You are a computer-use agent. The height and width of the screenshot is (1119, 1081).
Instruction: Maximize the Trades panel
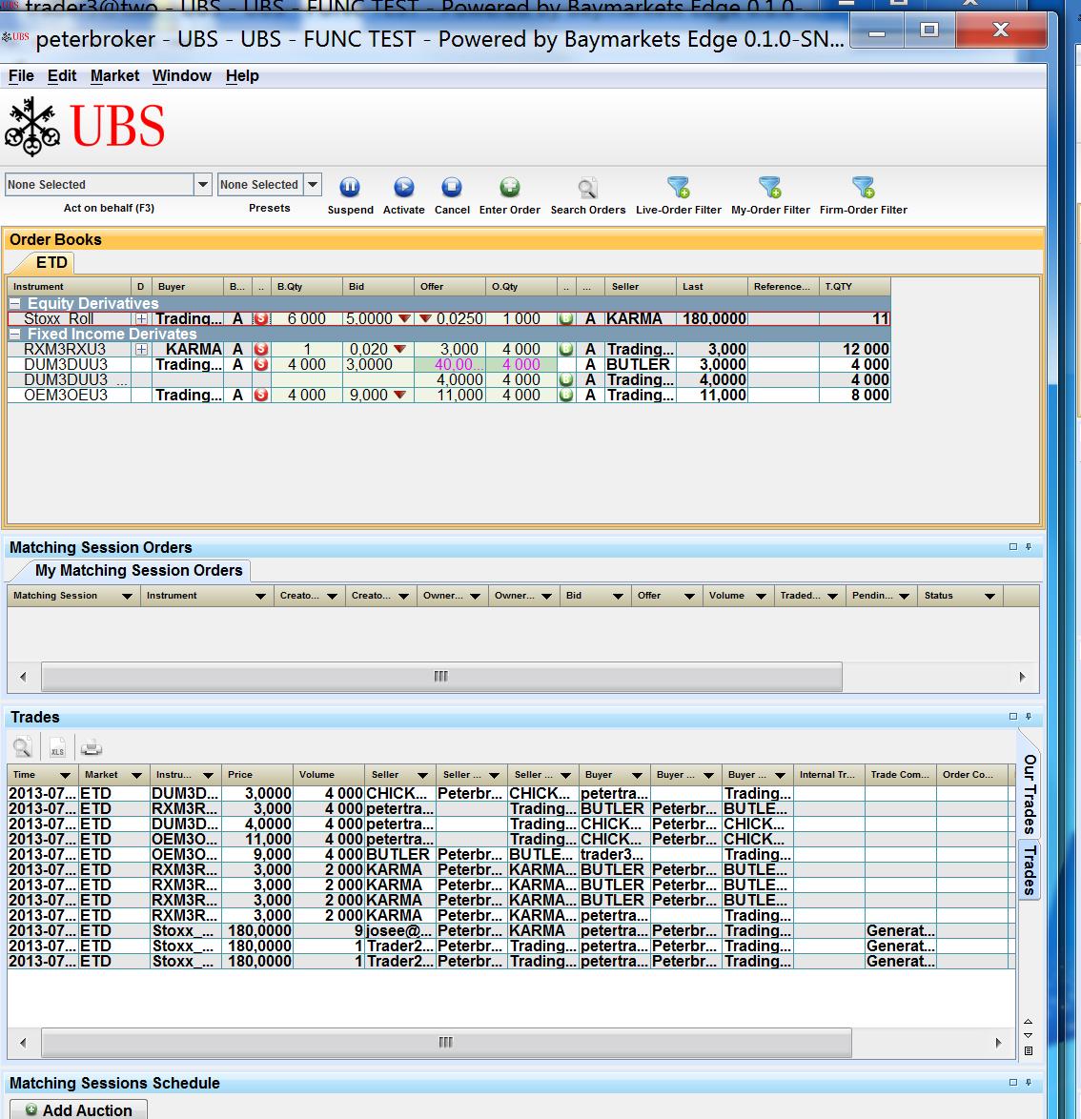1012,716
